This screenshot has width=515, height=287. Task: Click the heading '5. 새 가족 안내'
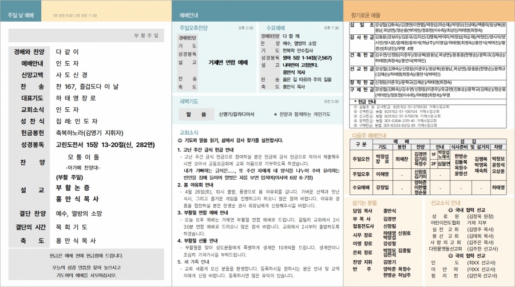coord(193,262)
